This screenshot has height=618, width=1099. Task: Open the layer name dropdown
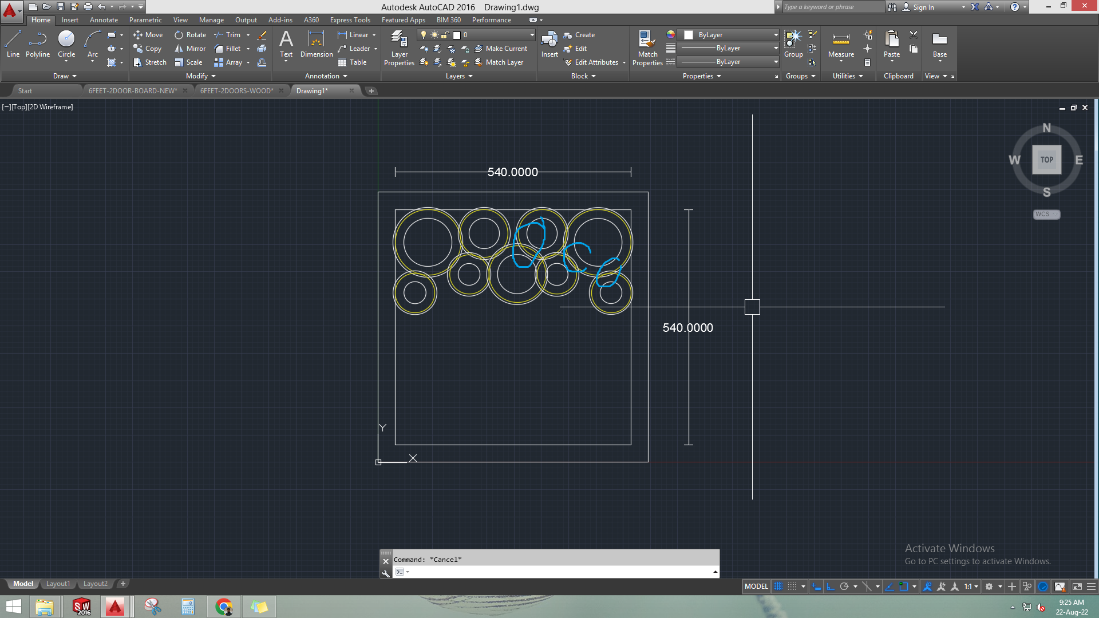[532, 35]
